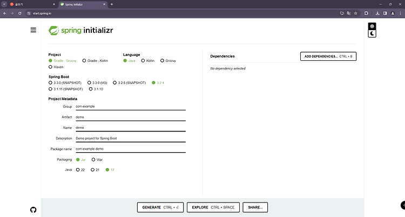Select Kotlin language
The image size is (405, 217).
148,61
